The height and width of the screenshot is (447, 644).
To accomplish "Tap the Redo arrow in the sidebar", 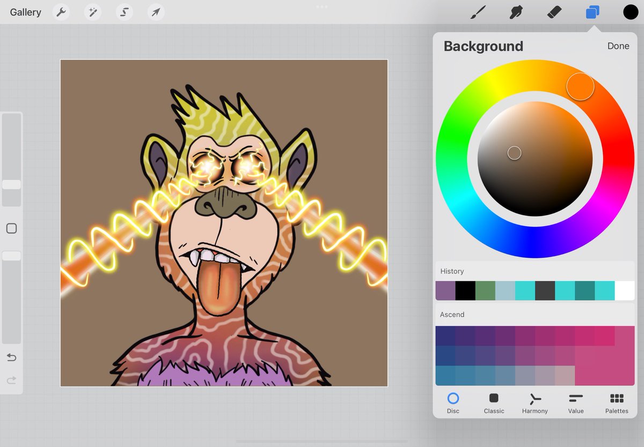I will (x=11, y=381).
